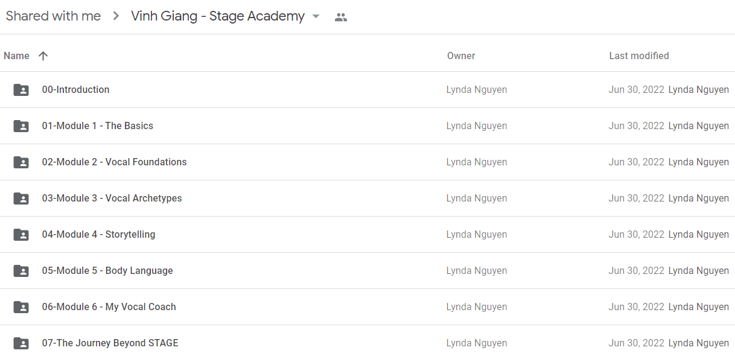Click the folder icon beside 01-Module 1 - The Basics
Image resolution: width=735 pixels, height=359 pixels.
[21, 126]
